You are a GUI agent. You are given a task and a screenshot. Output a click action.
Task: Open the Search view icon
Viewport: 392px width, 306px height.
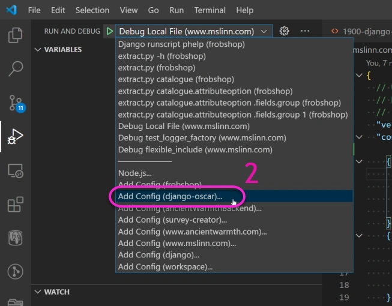16,69
